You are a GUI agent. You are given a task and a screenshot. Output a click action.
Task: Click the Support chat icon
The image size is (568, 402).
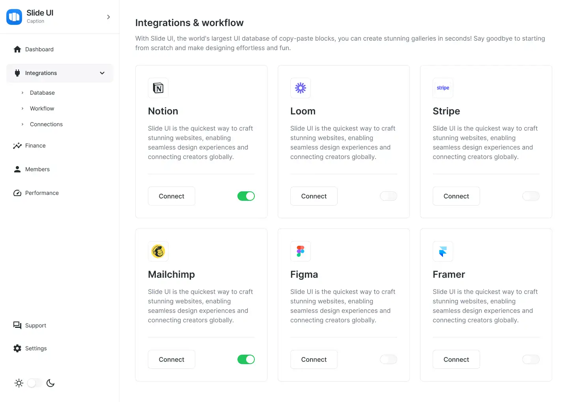click(x=17, y=325)
